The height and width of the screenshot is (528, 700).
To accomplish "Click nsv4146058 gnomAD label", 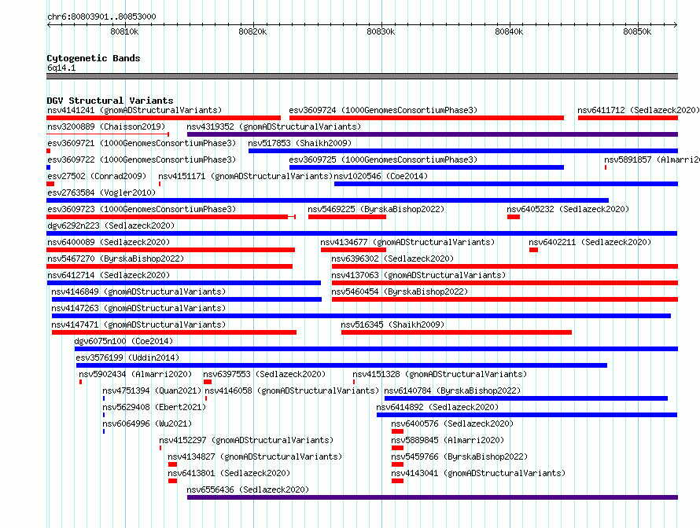I will [x=292, y=390].
